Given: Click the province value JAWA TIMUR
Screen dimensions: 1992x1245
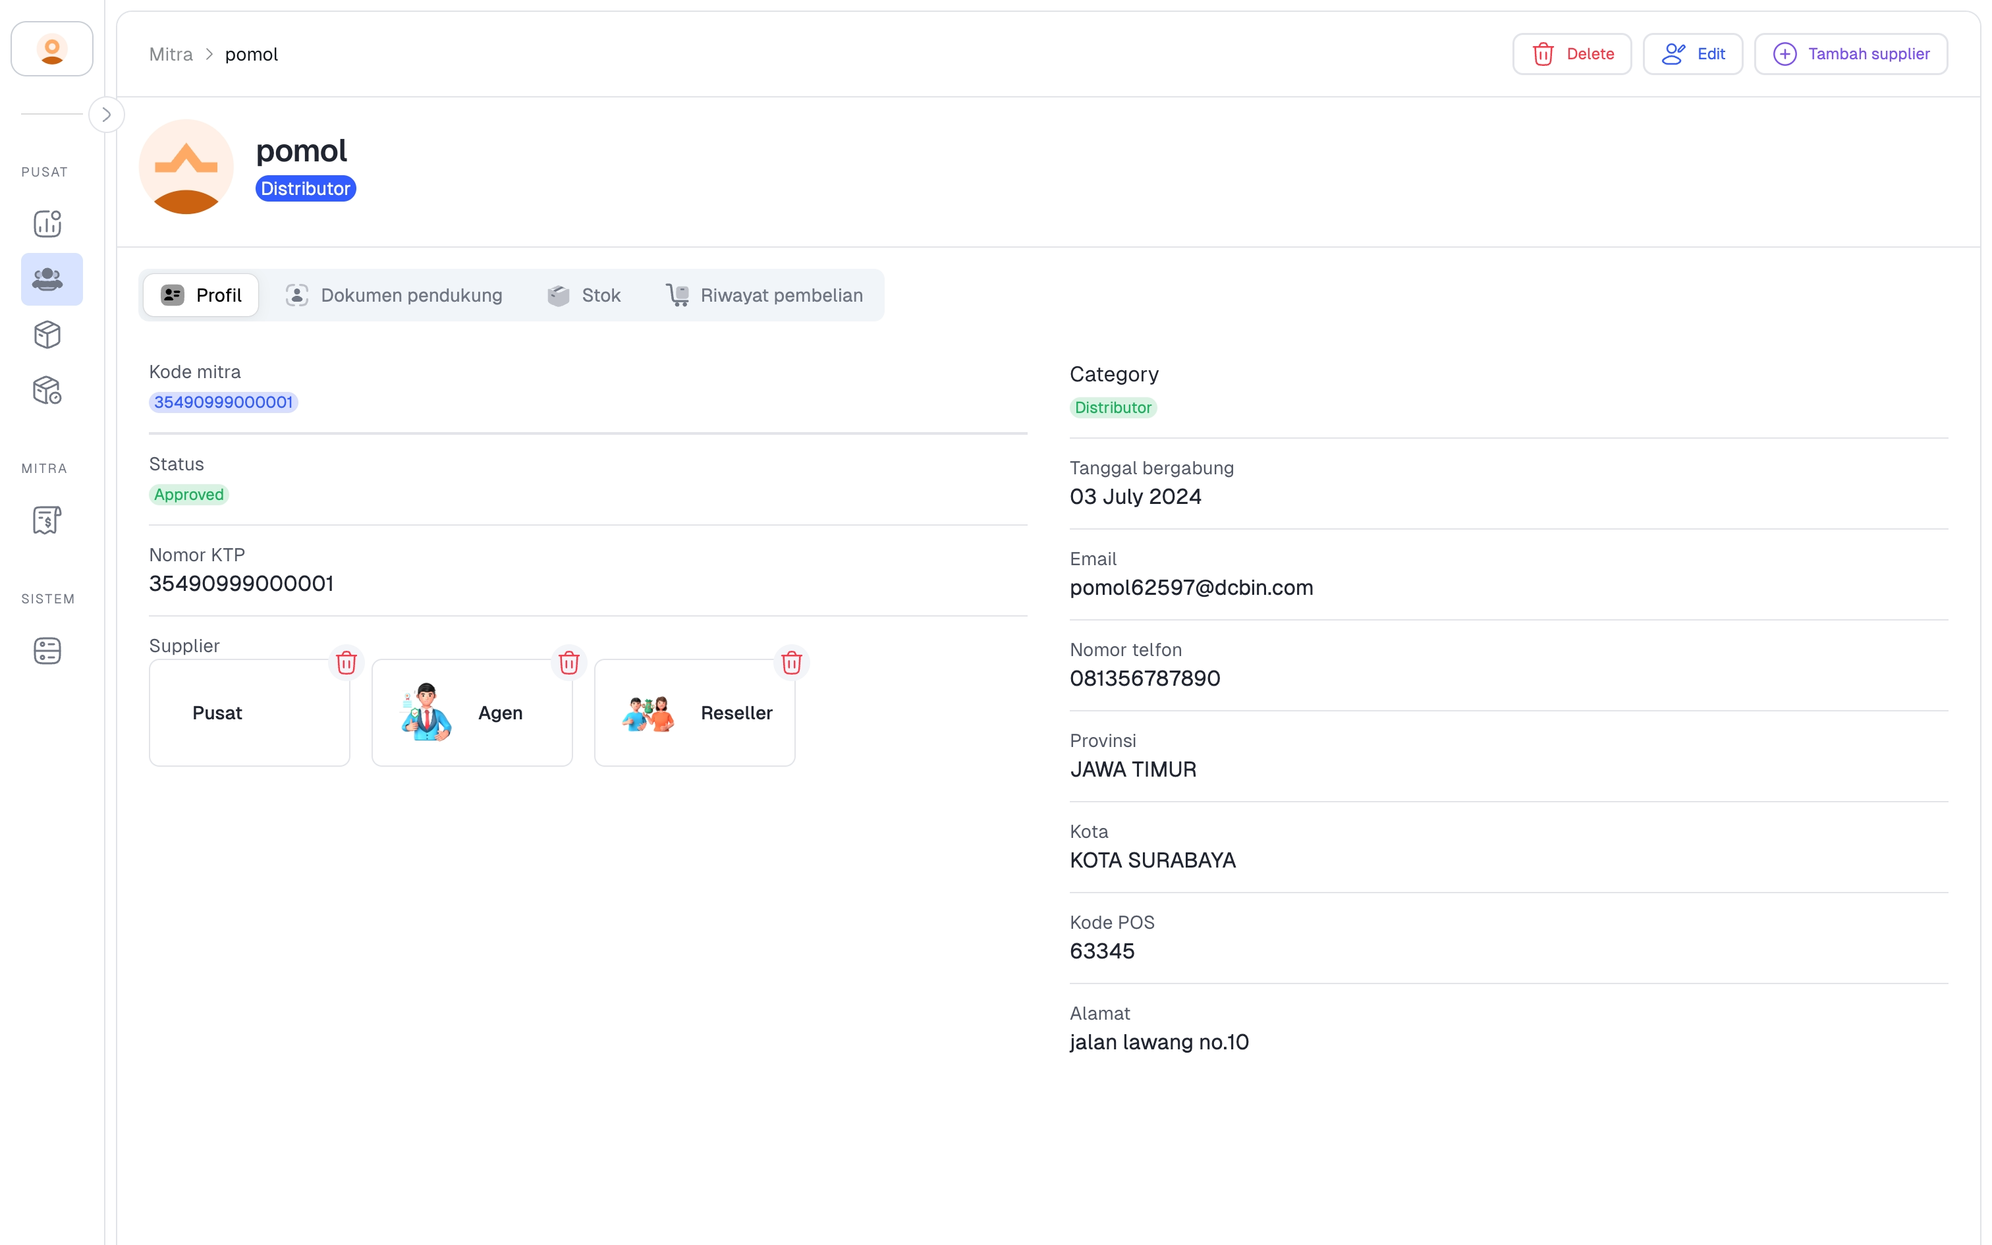Looking at the screenshot, I should point(1132,769).
